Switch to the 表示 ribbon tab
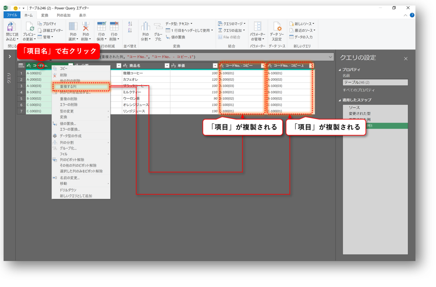Screen dimensions: 436x287 pos(82,15)
